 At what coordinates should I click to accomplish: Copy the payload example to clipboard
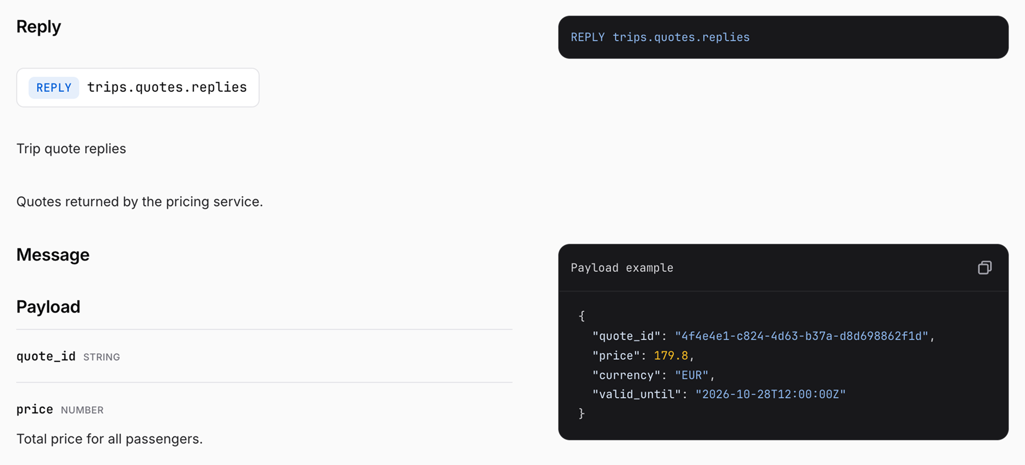click(x=984, y=267)
